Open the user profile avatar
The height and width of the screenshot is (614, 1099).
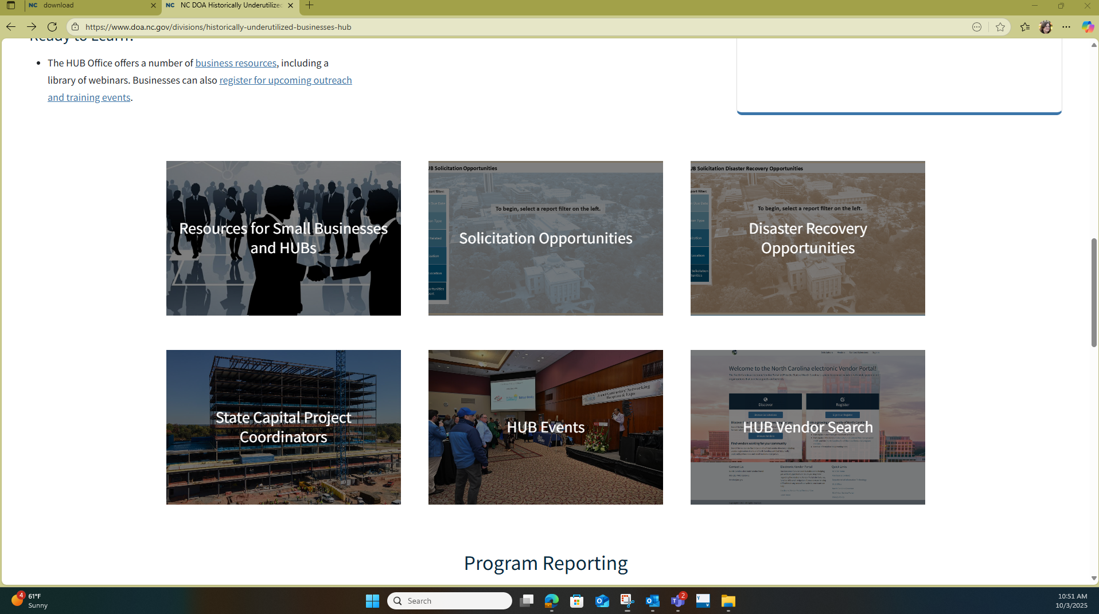click(1046, 27)
